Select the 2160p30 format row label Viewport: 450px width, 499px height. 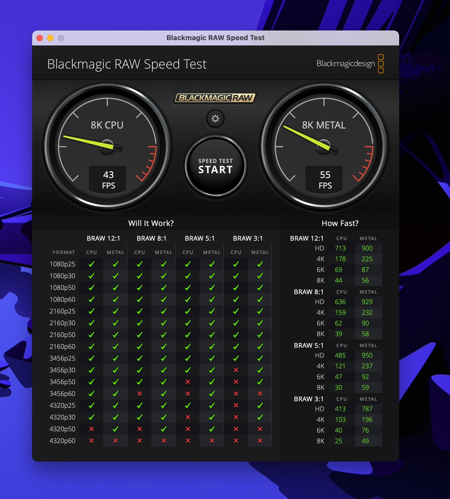pyautogui.click(x=62, y=323)
